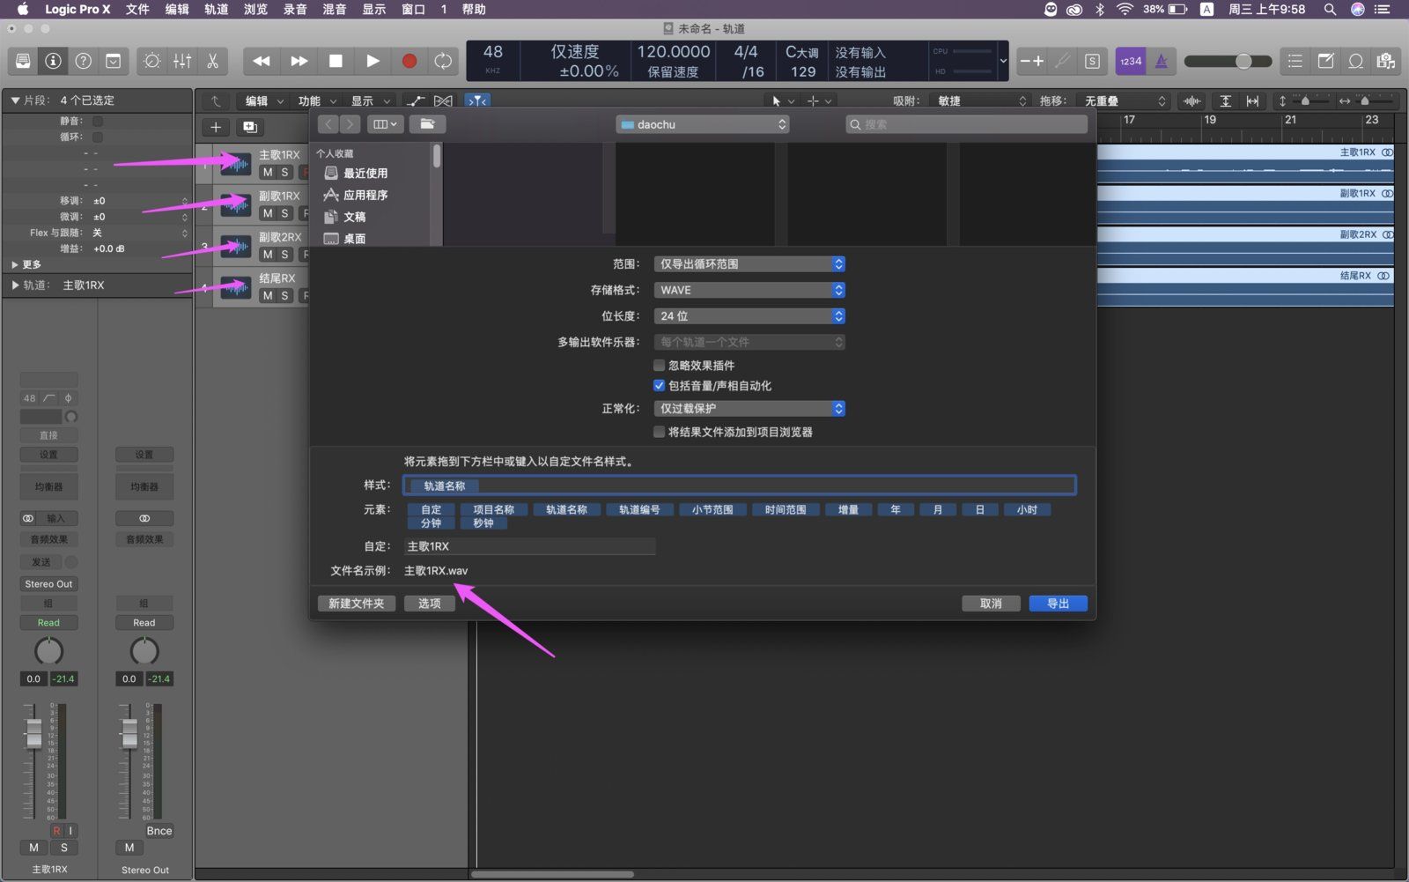Open the 轨道 menu in menu bar

click(x=216, y=9)
